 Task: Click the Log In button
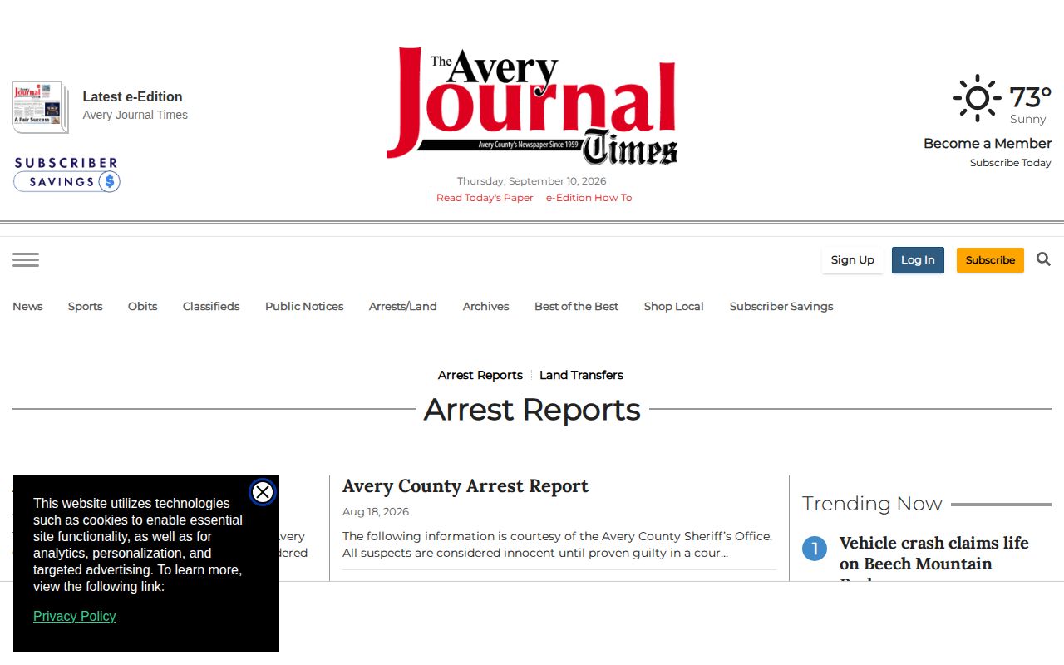click(918, 260)
